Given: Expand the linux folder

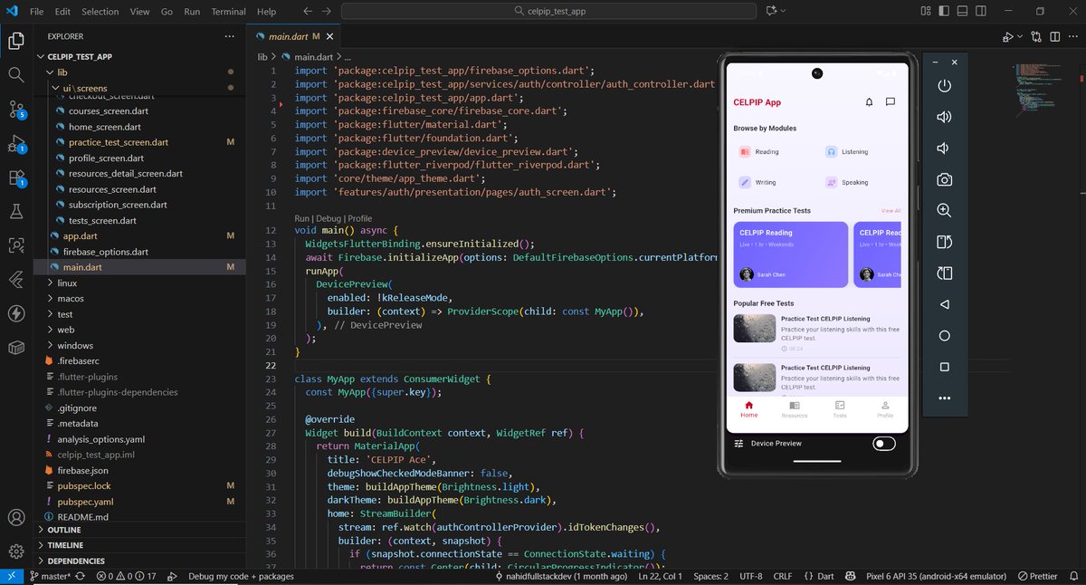Looking at the screenshot, I should coord(68,283).
